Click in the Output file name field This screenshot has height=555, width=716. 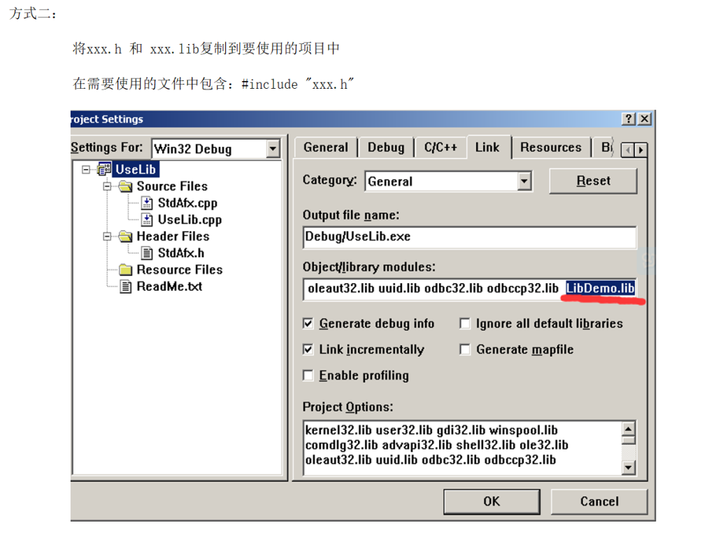coord(468,237)
